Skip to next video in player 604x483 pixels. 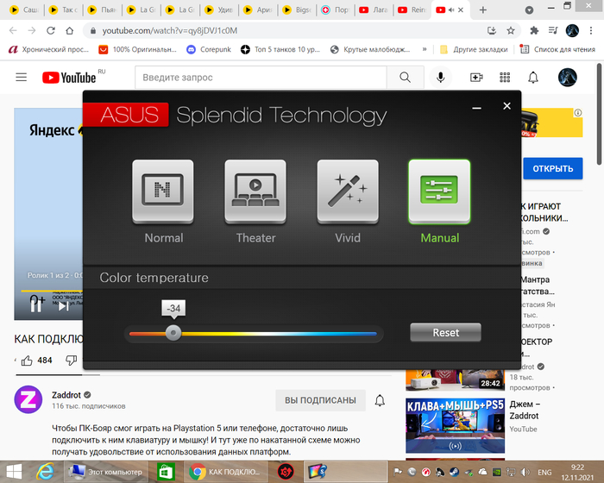[x=64, y=306]
